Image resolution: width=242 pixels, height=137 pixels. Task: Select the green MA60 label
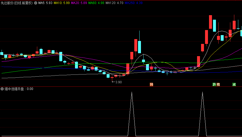coord(96,3)
